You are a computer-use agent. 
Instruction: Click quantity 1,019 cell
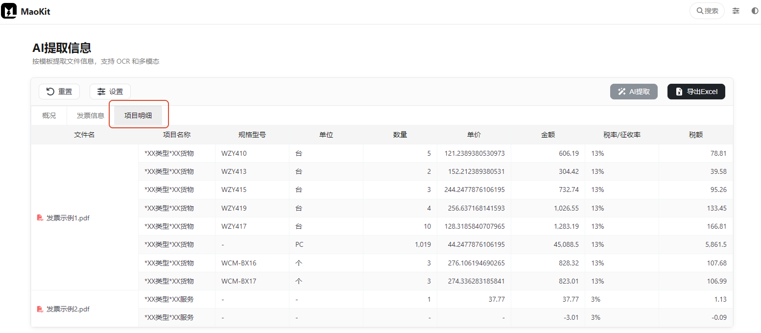(400, 244)
